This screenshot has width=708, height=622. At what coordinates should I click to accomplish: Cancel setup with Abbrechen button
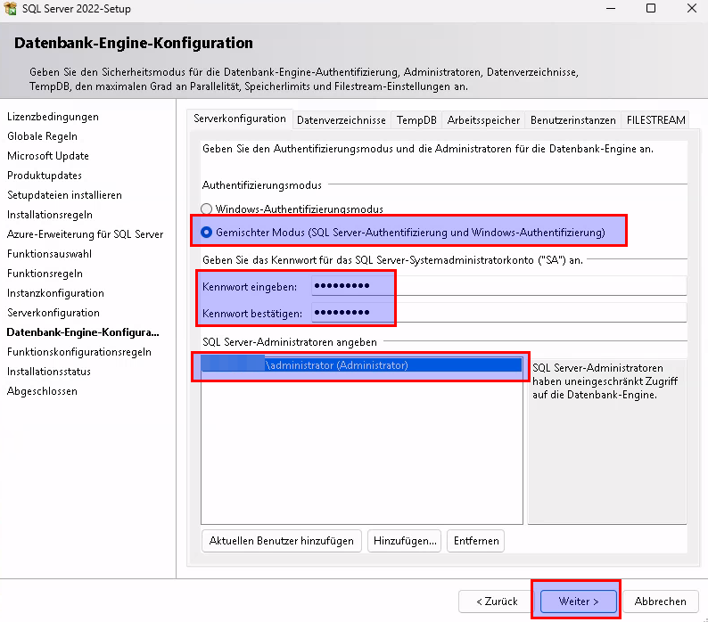660,602
